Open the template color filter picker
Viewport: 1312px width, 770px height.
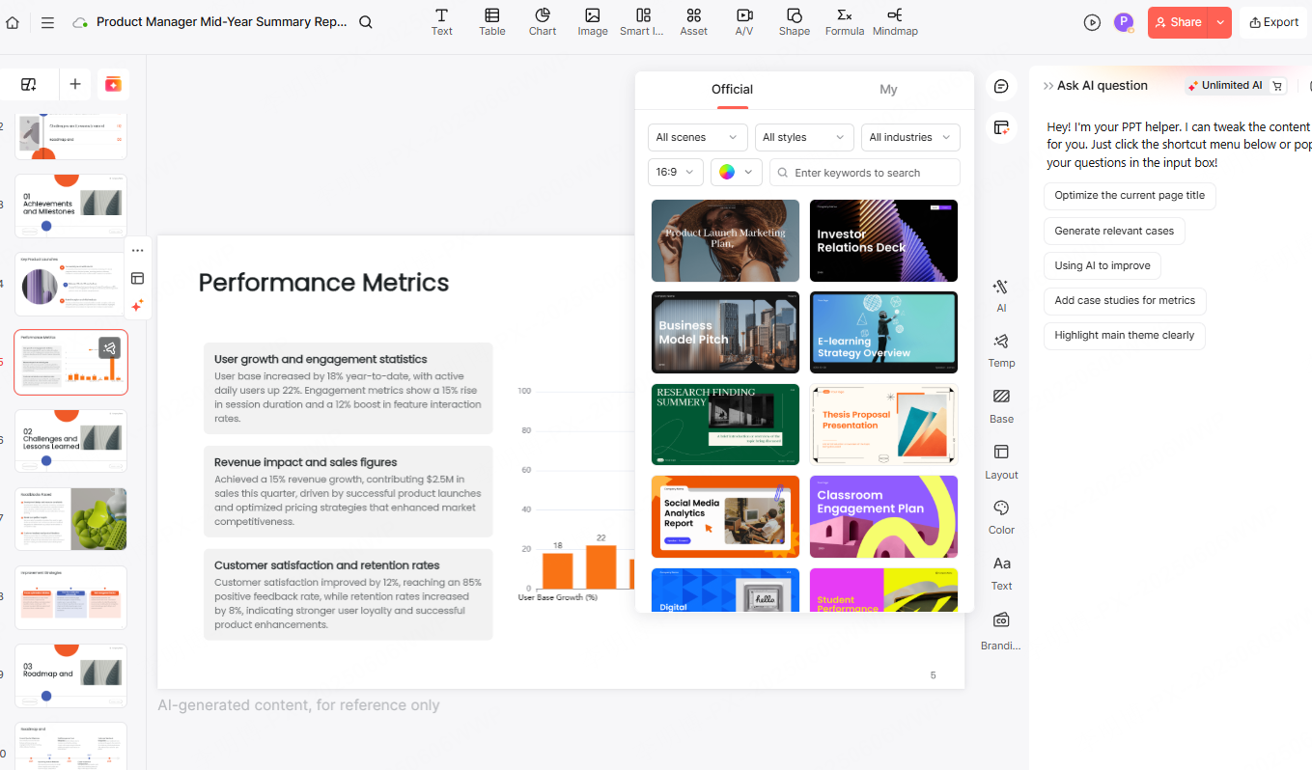point(735,172)
